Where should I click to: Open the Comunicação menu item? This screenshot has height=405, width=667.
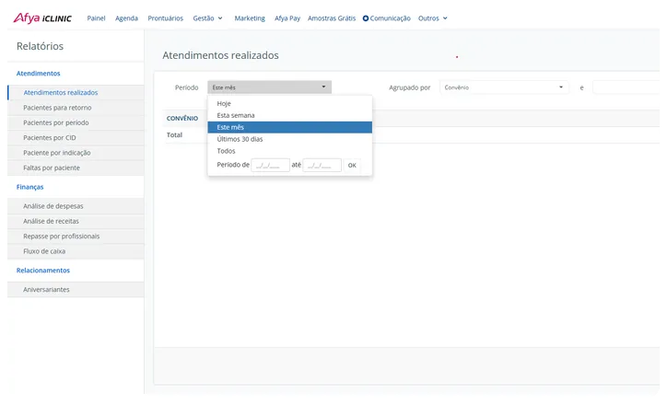[390, 18]
